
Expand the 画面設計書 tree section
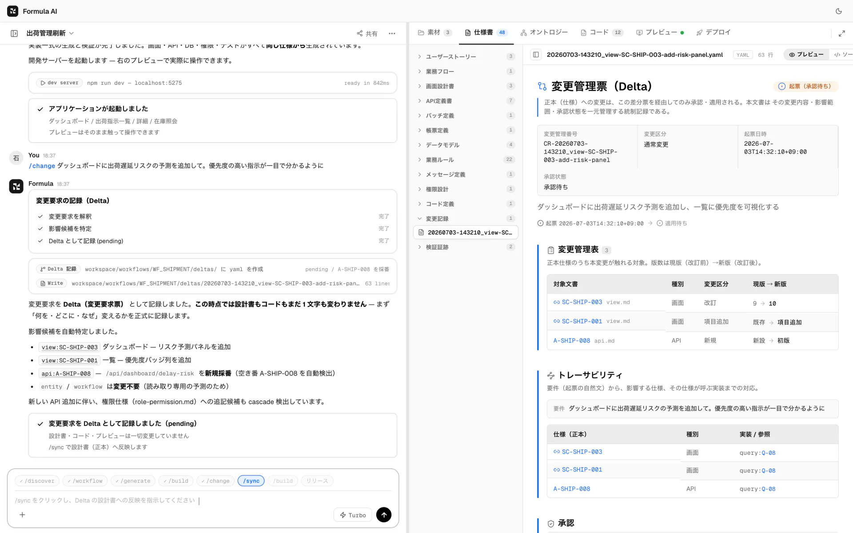pyautogui.click(x=466, y=86)
